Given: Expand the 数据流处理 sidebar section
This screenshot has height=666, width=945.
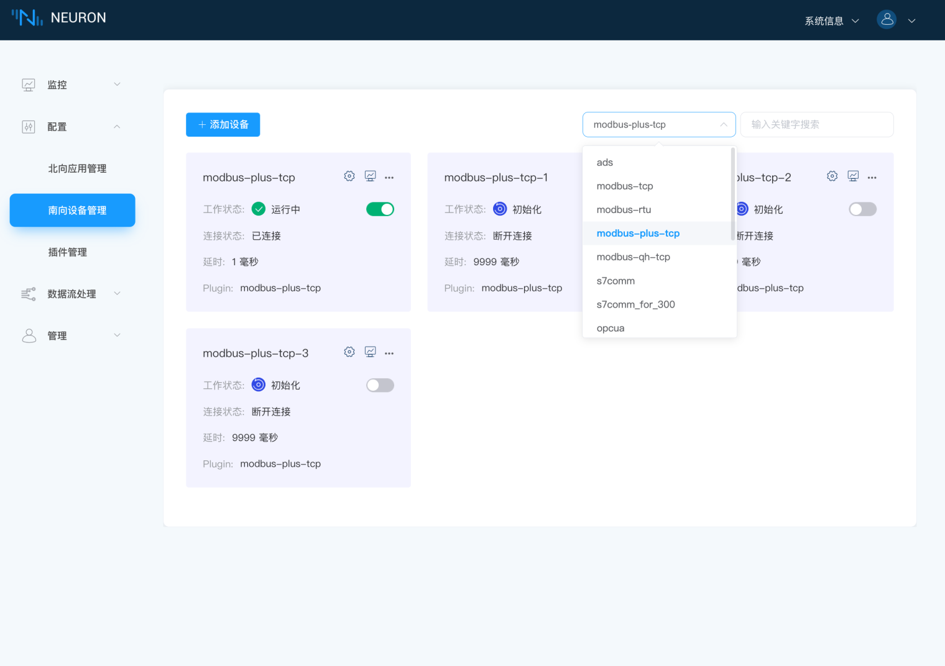Looking at the screenshot, I should [x=117, y=293].
